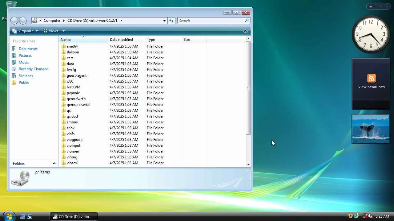Viewport: 394px width, 221px height.
Task: Click the network connection tray icon
Action: pos(364,216)
